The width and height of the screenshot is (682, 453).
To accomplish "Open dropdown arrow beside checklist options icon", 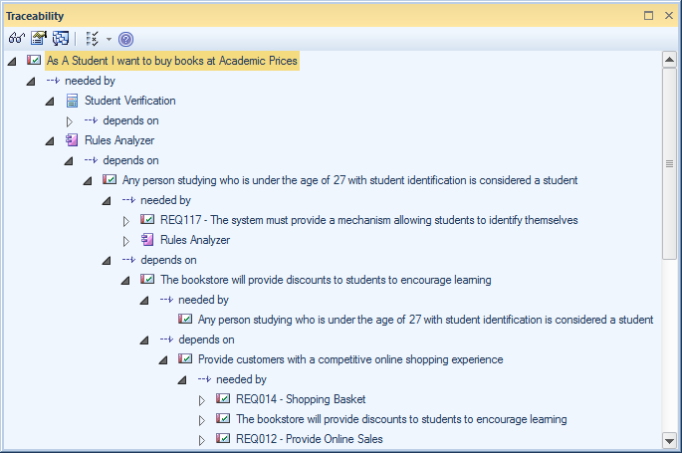I will click(108, 40).
